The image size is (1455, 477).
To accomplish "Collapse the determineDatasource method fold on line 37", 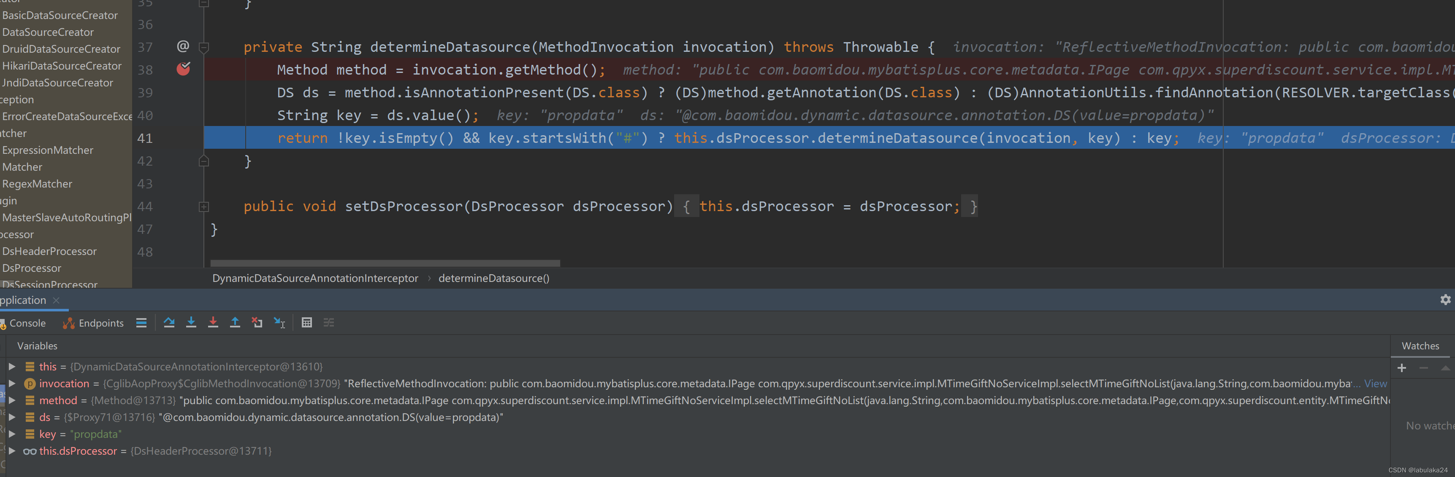I will tap(204, 47).
